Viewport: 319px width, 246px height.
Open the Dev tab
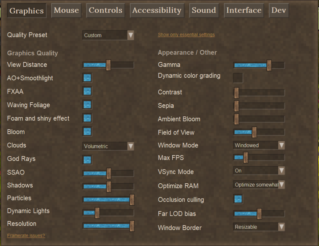coord(279,10)
